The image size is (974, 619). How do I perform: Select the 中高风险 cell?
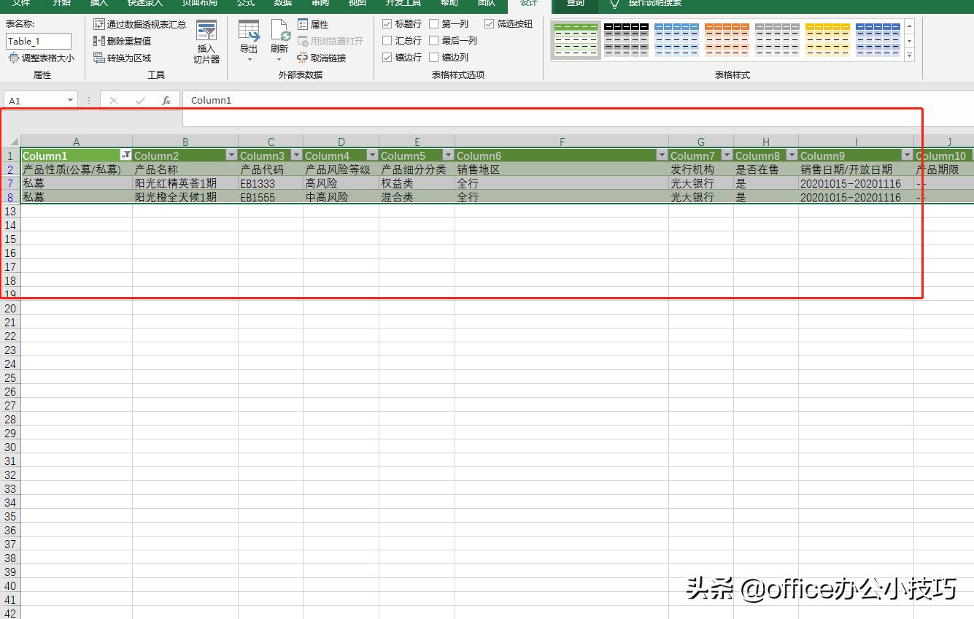[341, 197]
